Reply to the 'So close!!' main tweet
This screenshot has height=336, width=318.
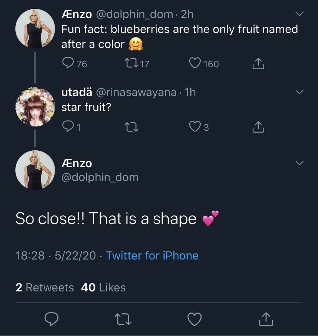pyautogui.click(x=52, y=319)
